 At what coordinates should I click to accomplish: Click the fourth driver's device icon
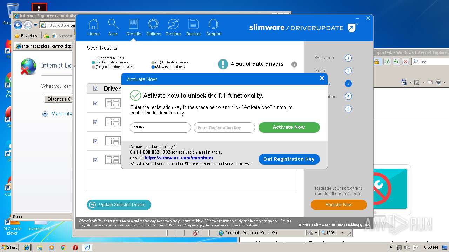tap(113, 160)
